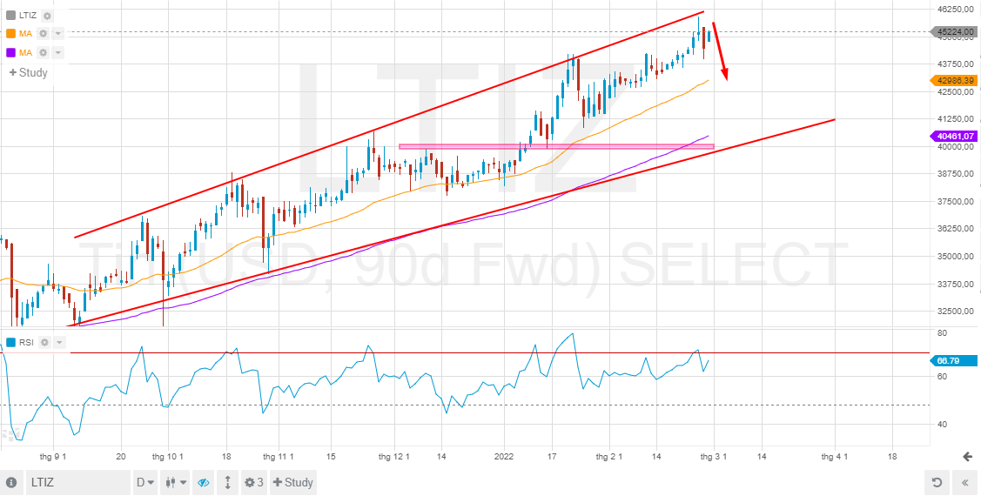The image size is (981, 496).
Task: Click + Study in the chart legend
Action: [x=28, y=72]
